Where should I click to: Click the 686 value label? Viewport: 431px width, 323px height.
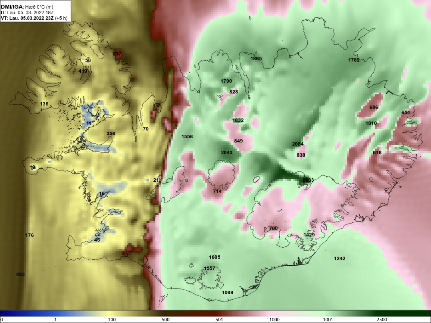[374, 107]
